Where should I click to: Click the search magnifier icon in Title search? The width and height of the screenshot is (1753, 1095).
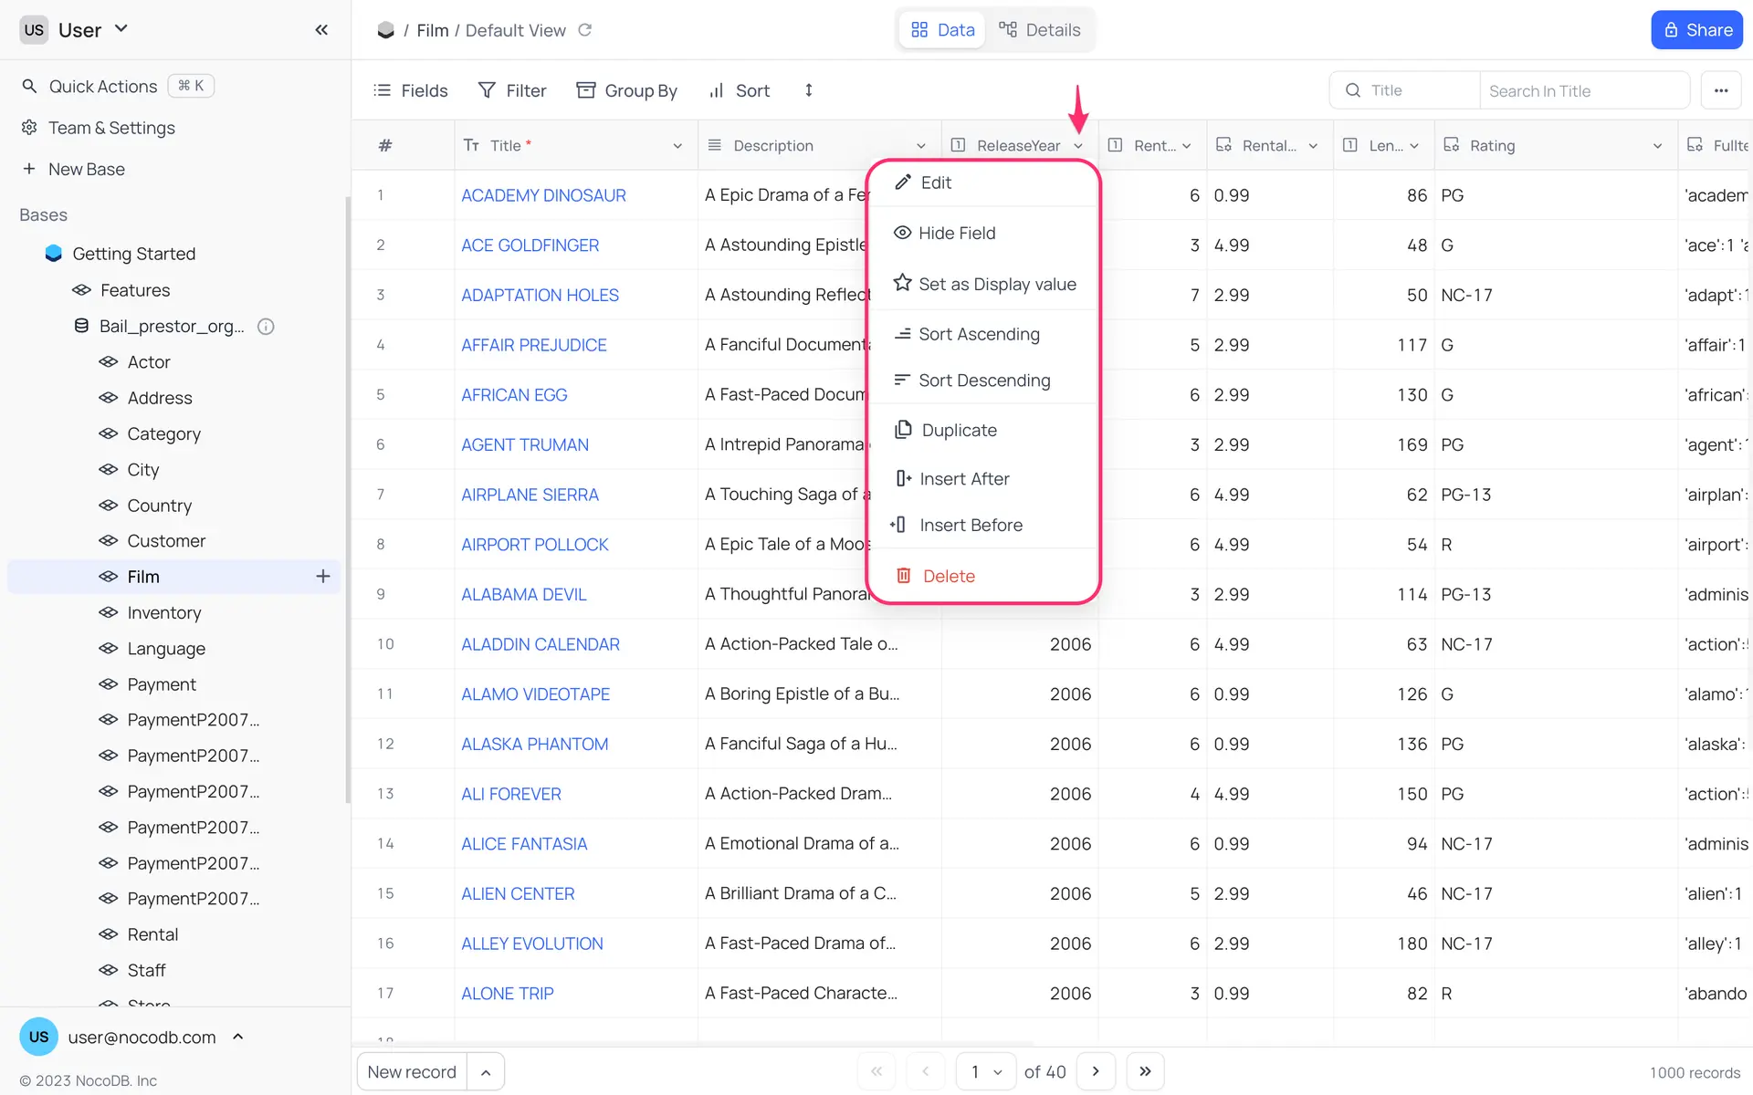[x=1353, y=90]
